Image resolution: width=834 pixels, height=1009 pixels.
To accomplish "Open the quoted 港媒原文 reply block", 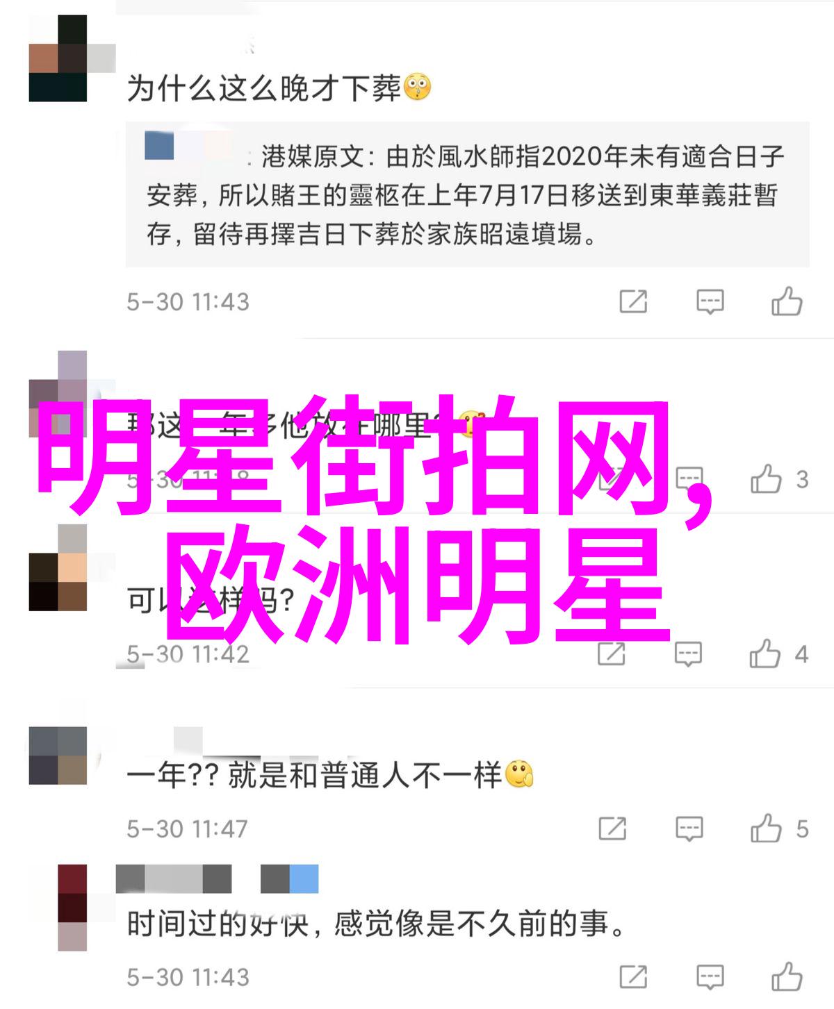I will (x=467, y=194).
